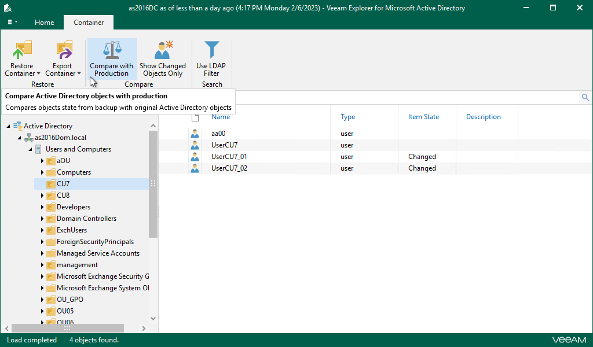Click the tree panel vertical scrollbar thumb
Image resolution: width=593 pixels, height=347 pixels.
[153, 184]
